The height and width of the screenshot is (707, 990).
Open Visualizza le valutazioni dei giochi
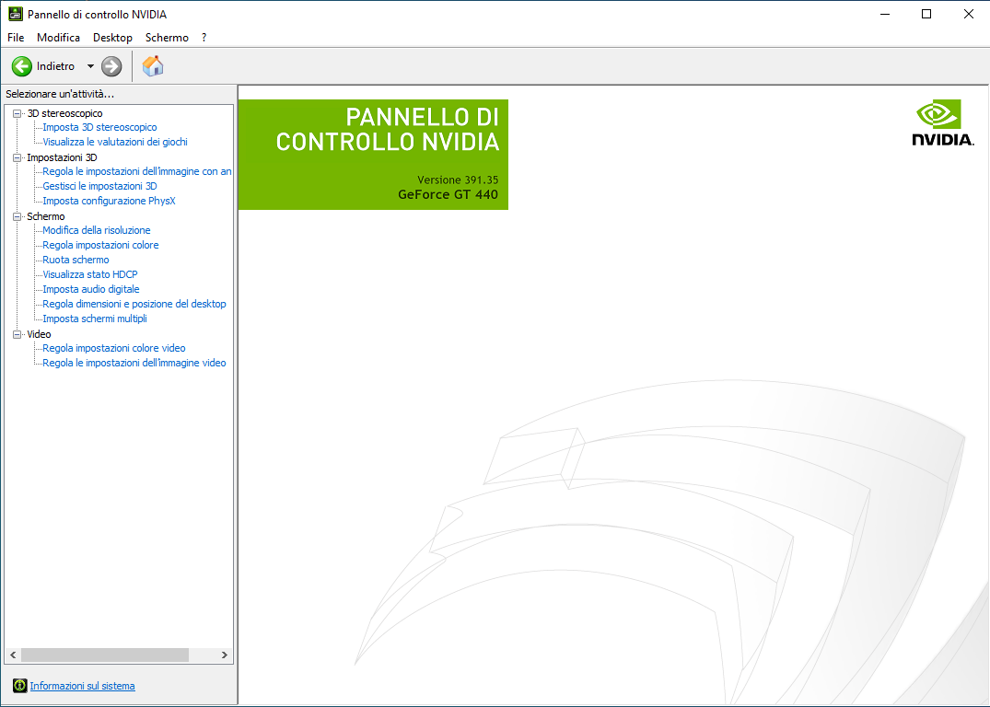coord(115,142)
